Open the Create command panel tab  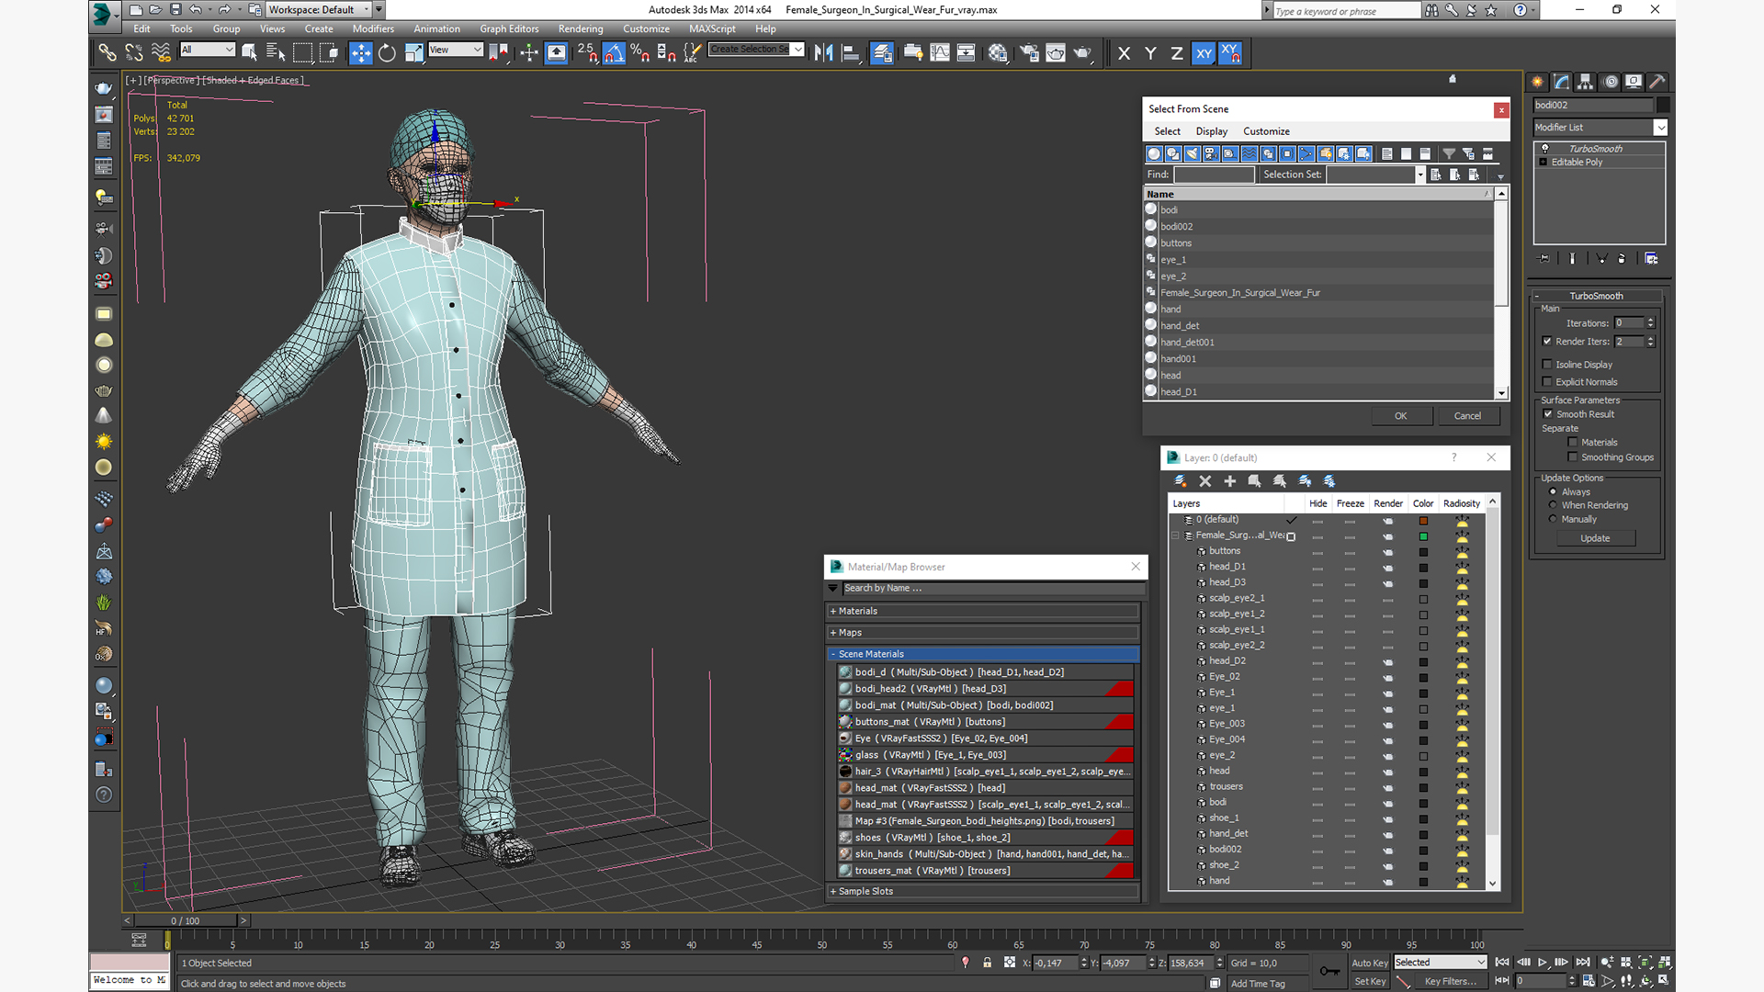[1537, 82]
